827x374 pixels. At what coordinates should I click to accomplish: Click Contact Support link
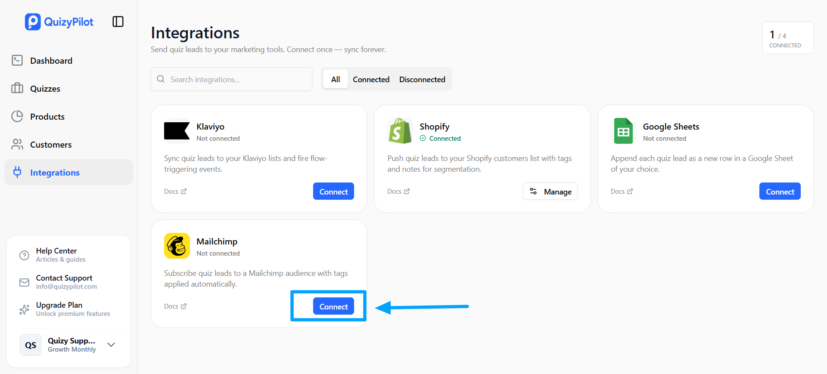click(x=69, y=282)
